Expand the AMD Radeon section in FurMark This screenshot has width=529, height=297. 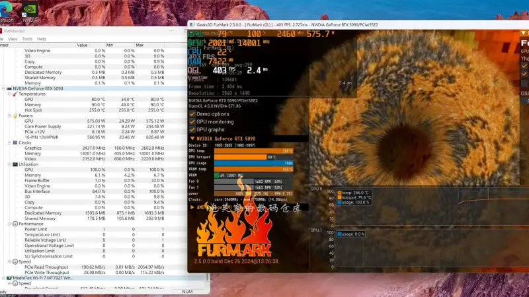coord(192,207)
